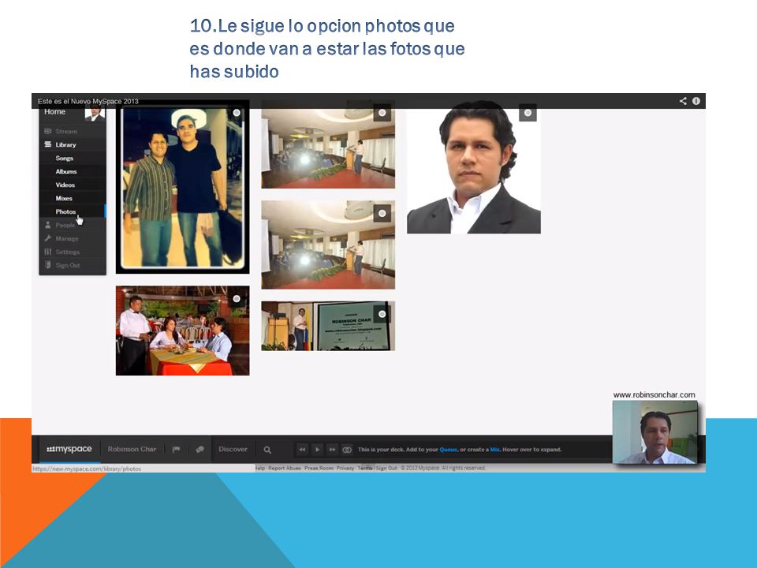Click the profile avatar next to Home
Screen dimensions: 757x568
click(95, 114)
